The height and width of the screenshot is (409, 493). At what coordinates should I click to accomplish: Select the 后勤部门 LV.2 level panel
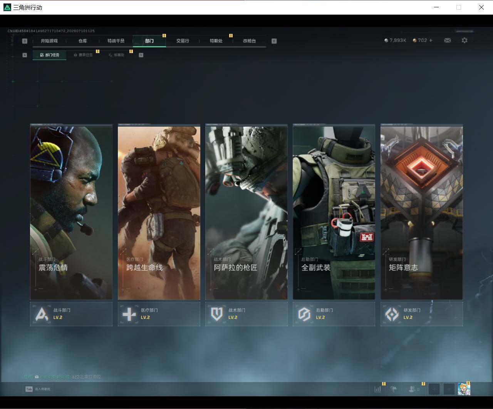pos(334,314)
